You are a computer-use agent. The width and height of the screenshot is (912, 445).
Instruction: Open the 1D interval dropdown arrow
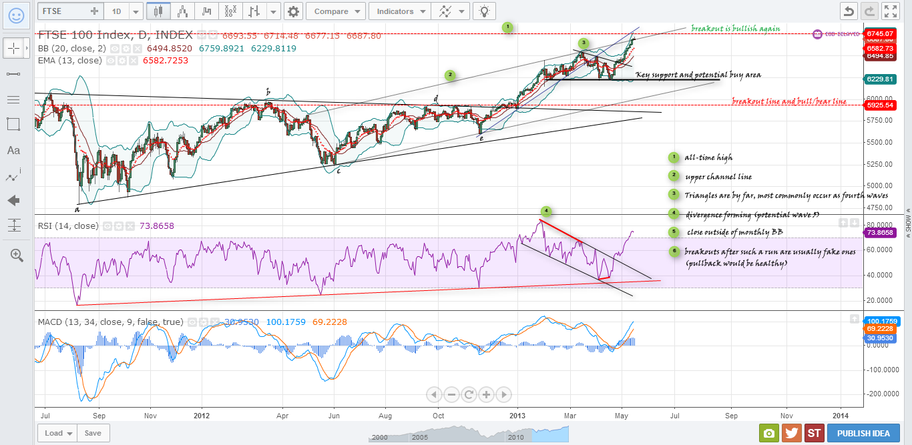click(x=136, y=11)
